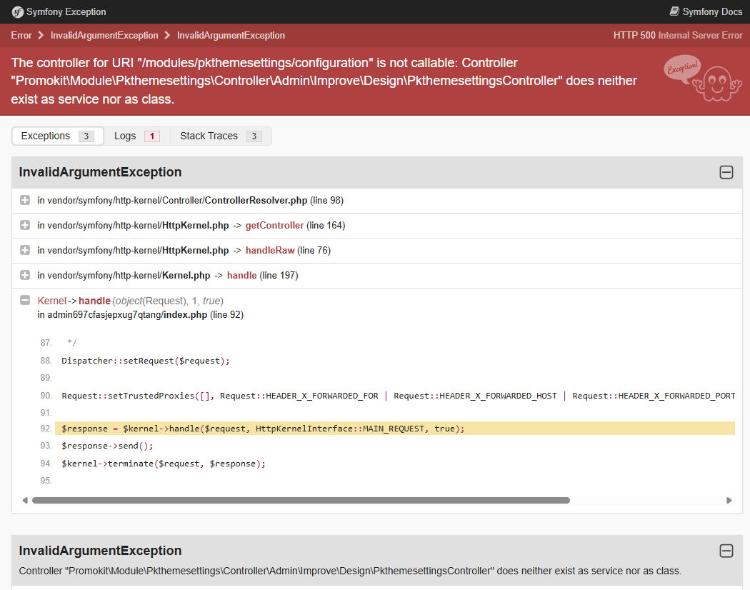Click the ControllerResolver.php file name
The width and height of the screenshot is (750, 590).
point(256,201)
